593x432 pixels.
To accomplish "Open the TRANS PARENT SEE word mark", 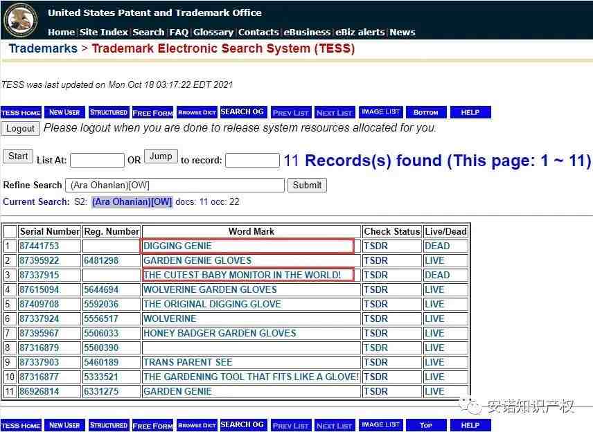I will (188, 362).
